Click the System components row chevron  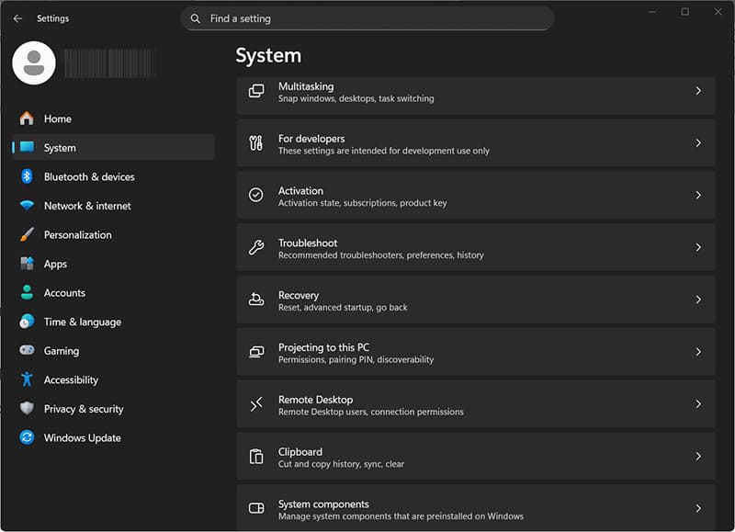(x=698, y=508)
